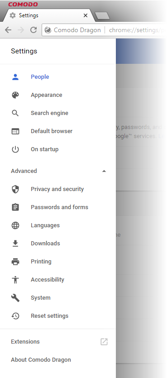Collapse the Advanced section arrow
Image resolution: width=167 pixels, height=378 pixels.
pyautogui.click(x=104, y=171)
